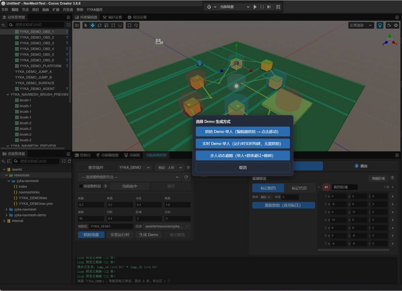Open scene gizmo settings gear icon
The height and width of the screenshot is (291, 402).
pyautogui.click(x=396, y=25)
